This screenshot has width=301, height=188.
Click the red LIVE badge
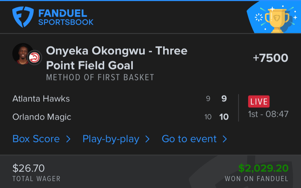click(x=259, y=101)
